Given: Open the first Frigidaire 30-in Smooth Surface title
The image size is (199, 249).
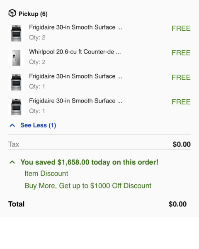Looking at the screenshot, I should (x=75, y=27).
